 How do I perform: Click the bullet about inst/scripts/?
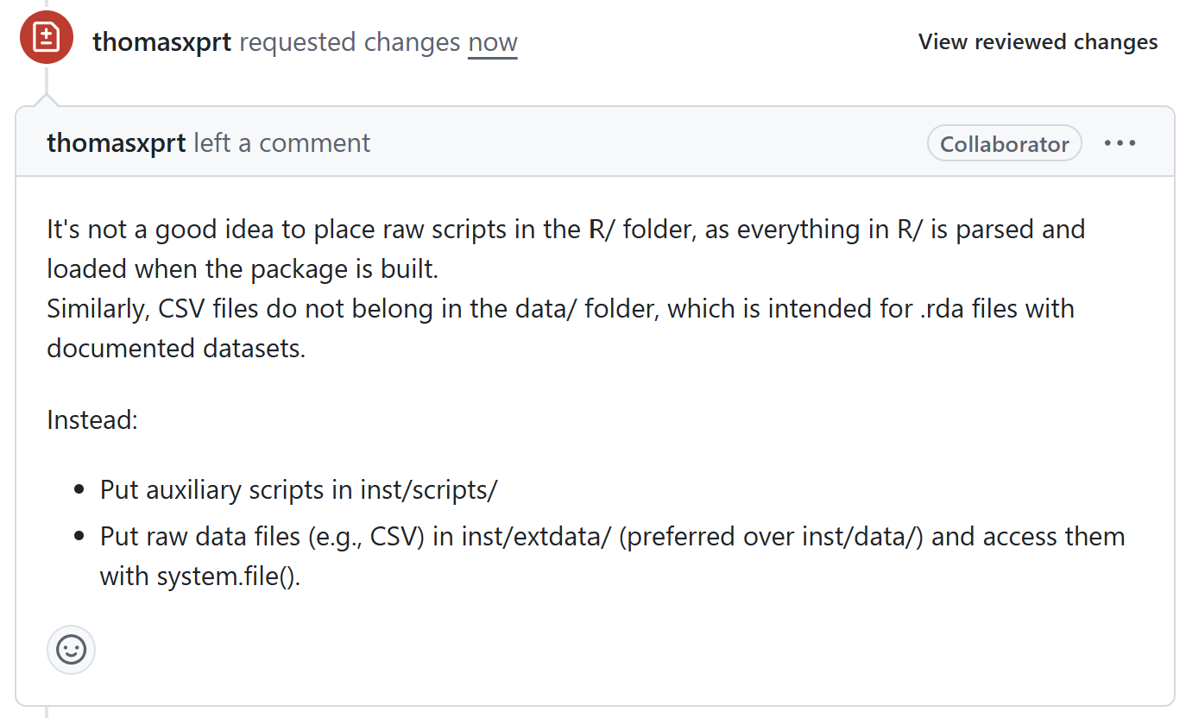pos(299,489)
